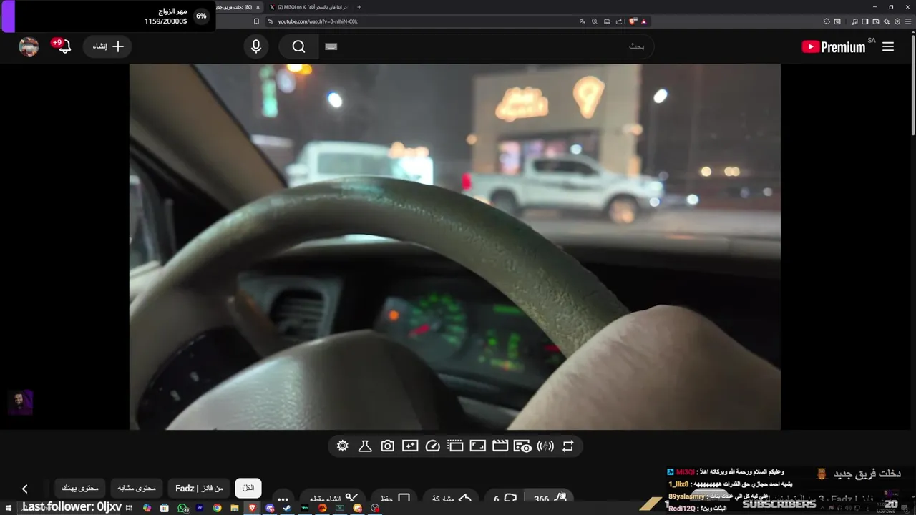
Task: Open File Explorer from the taskbar
Action: point(235,508)
